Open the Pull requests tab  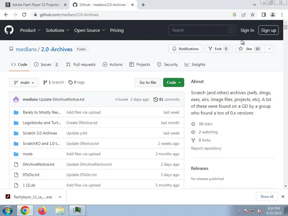pyautogui.click(x=81, y=64)
